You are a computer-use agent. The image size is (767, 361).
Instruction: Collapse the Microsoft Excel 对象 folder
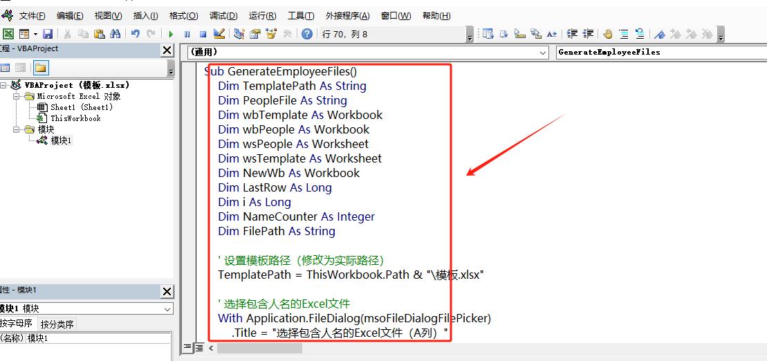[x=17, y=96]
